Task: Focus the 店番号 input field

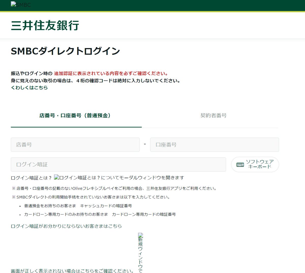Action: coord(75,145)
